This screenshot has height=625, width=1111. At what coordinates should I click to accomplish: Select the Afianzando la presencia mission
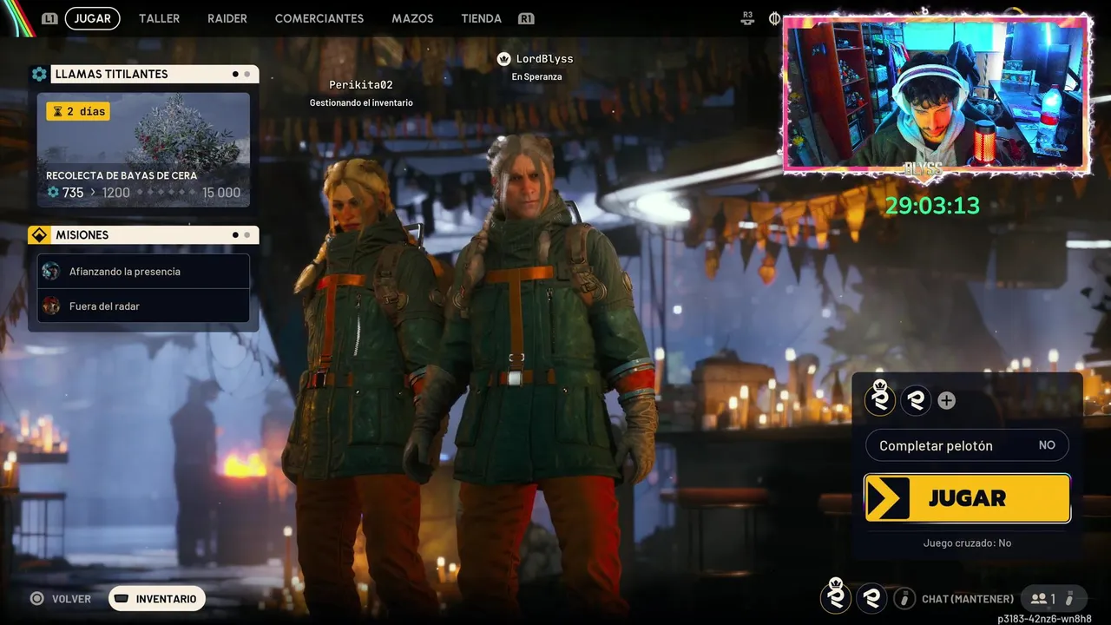[143, 271]
